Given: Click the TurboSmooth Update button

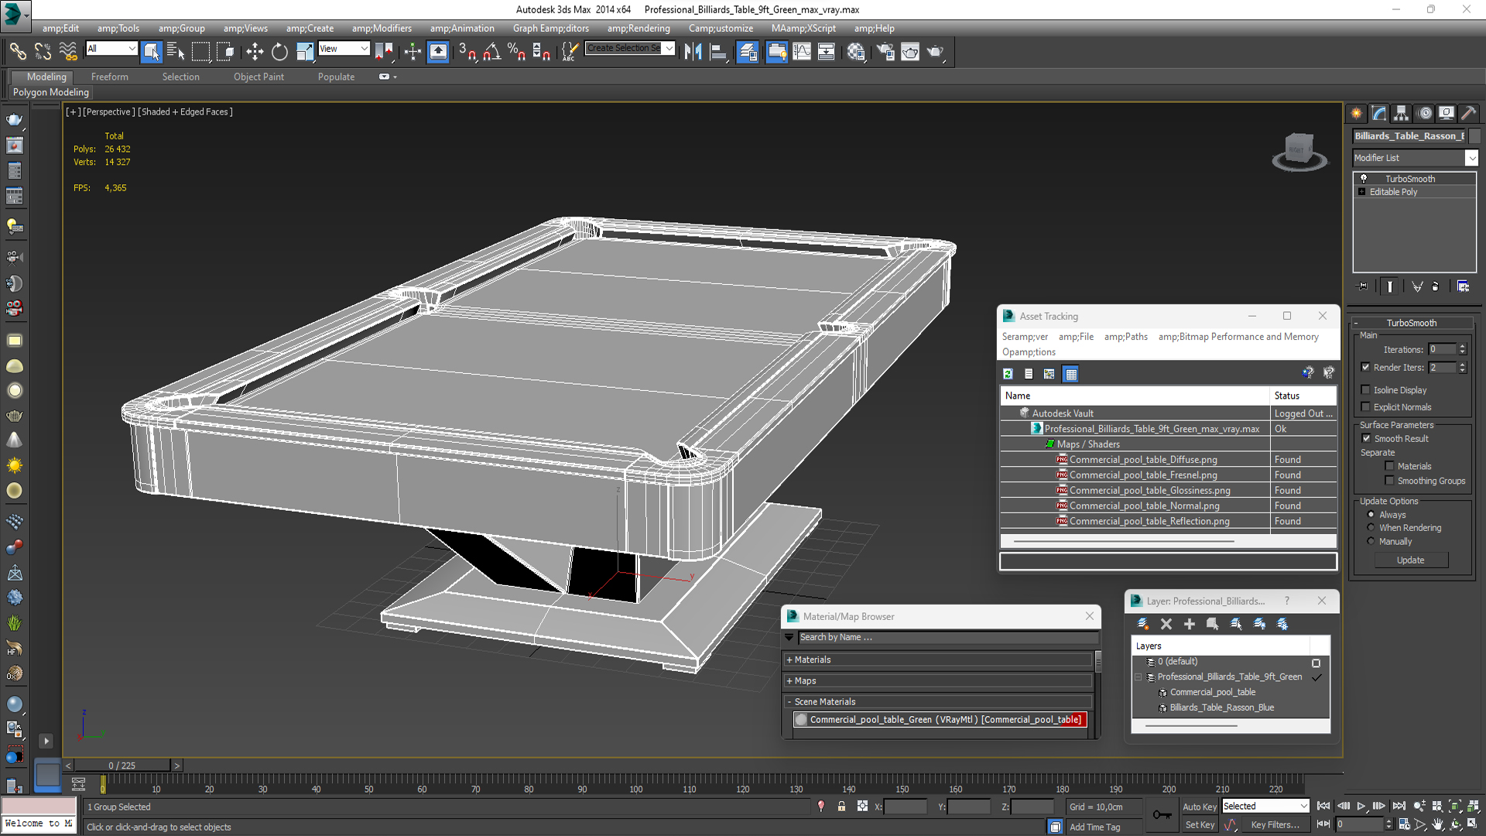Looking at the screenshot, I should [x=1410, y=560].
